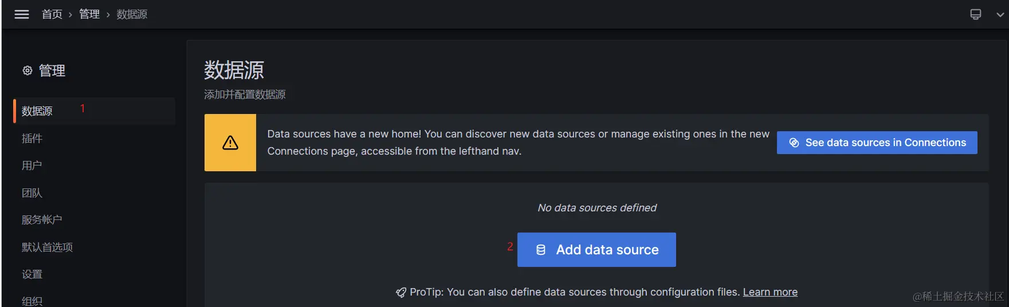The image size is (1009, 307).
Task: Click See data sources in Connections
Action: tap(877, 143)
